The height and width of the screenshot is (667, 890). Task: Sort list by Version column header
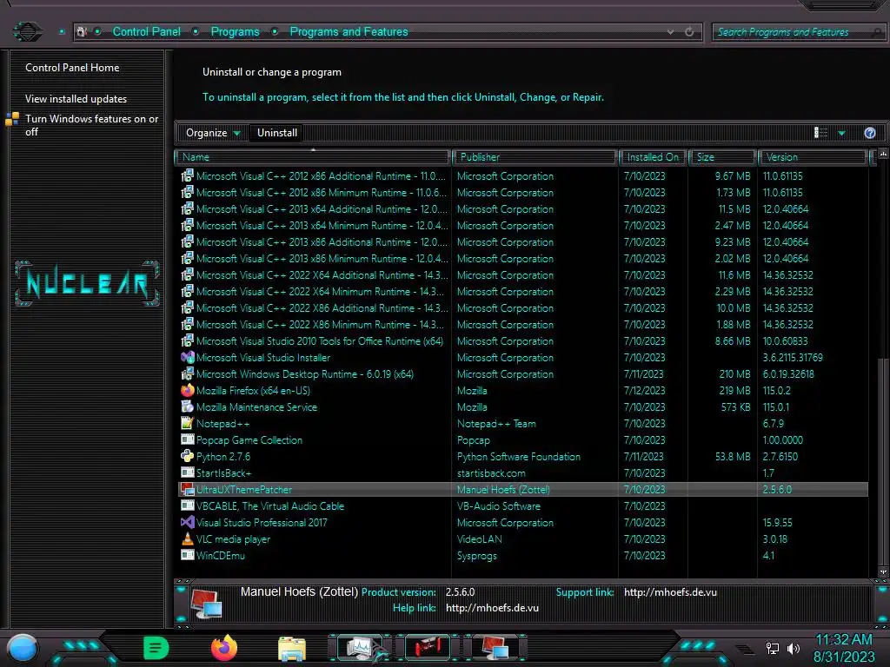tap(813, 157)
